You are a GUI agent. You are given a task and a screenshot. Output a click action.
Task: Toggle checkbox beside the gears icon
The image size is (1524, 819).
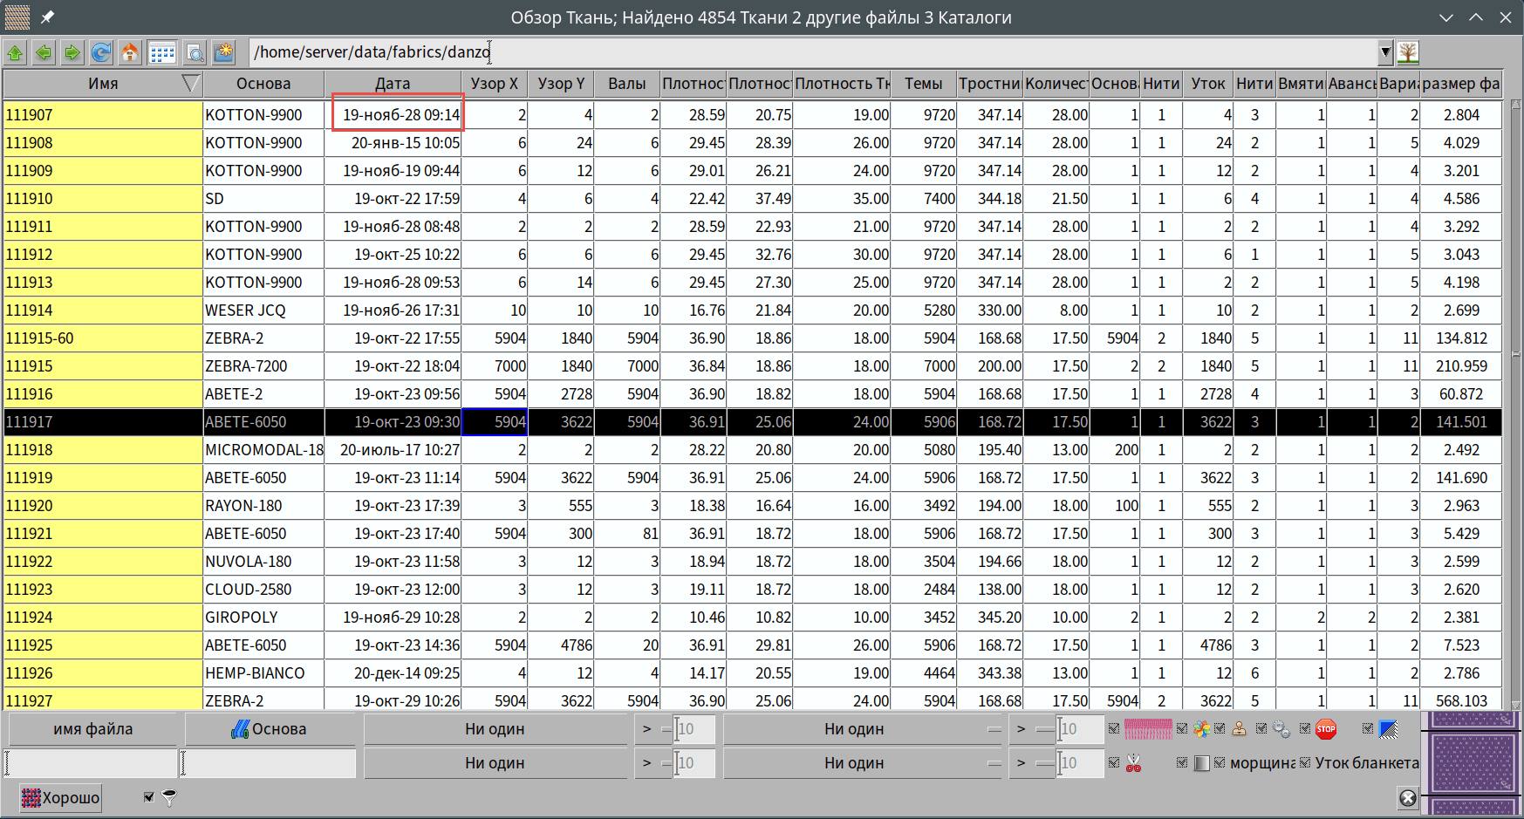[x=1261, y=728]
